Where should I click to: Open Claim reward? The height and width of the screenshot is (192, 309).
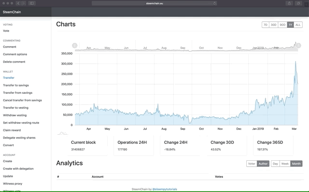12,130
